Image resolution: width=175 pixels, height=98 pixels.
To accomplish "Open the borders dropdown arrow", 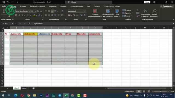I will coord(30,15).
